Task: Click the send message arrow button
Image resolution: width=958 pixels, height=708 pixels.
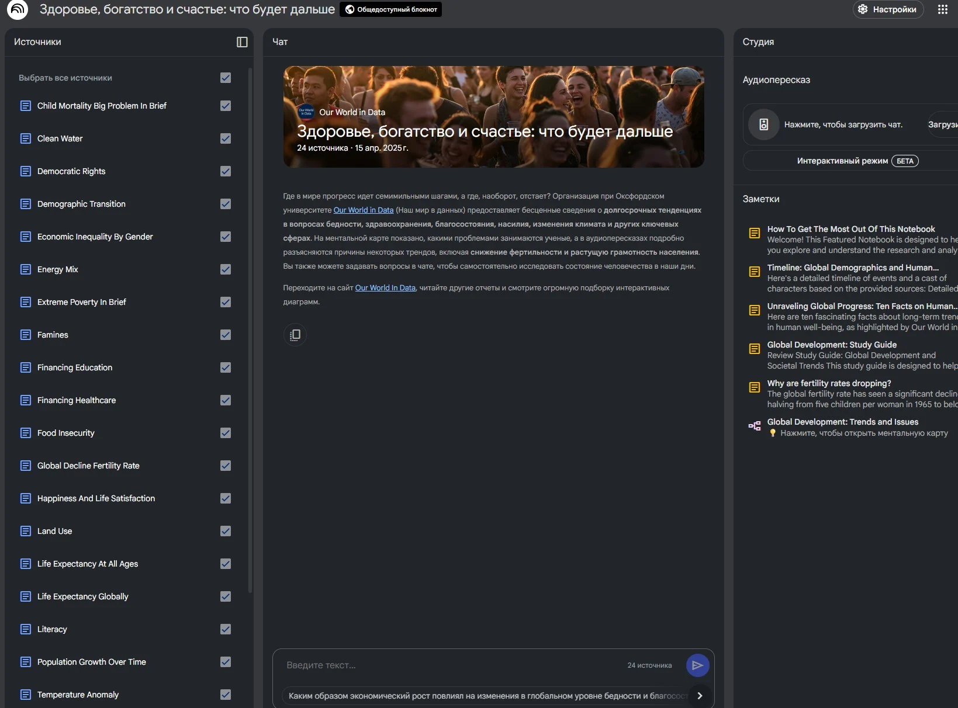Action: [x=697, y=665]
